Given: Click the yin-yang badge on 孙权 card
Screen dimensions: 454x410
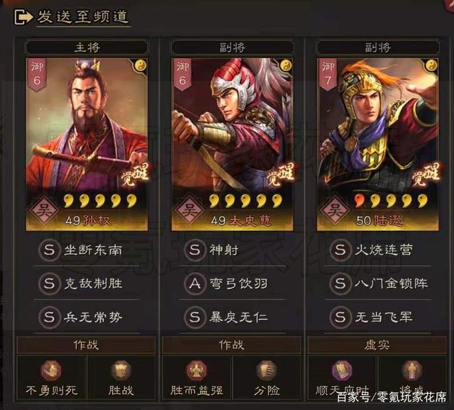Looking at the screenshot, I should (x=141, y=66).
